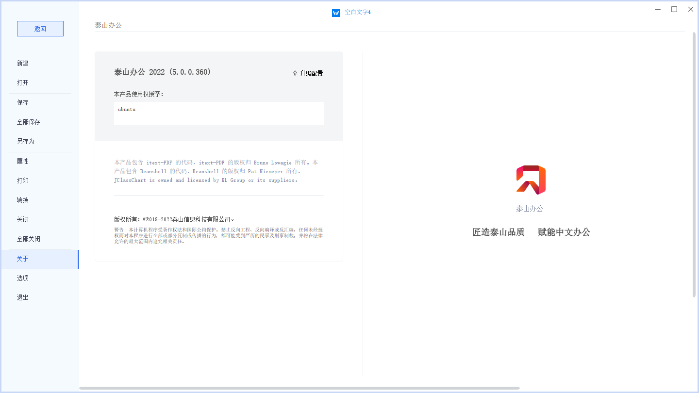Click the 空白文字4 document title
Screen dimensions: 699x393
point(358,12)
